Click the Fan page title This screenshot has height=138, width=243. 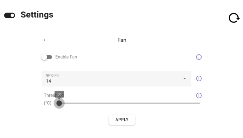coord(122,40)
